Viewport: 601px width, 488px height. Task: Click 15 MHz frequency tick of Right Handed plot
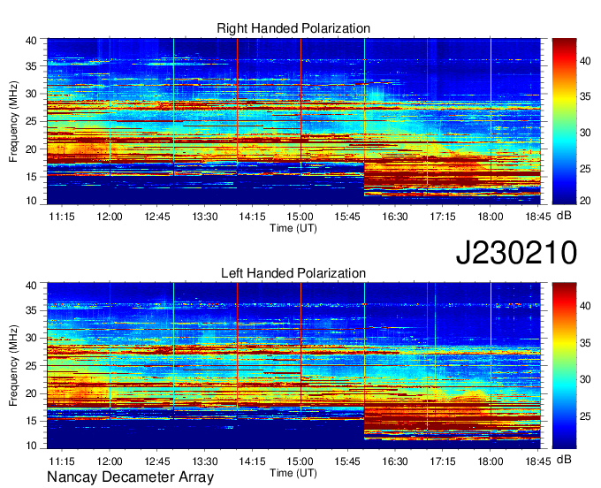coord(31,177)
